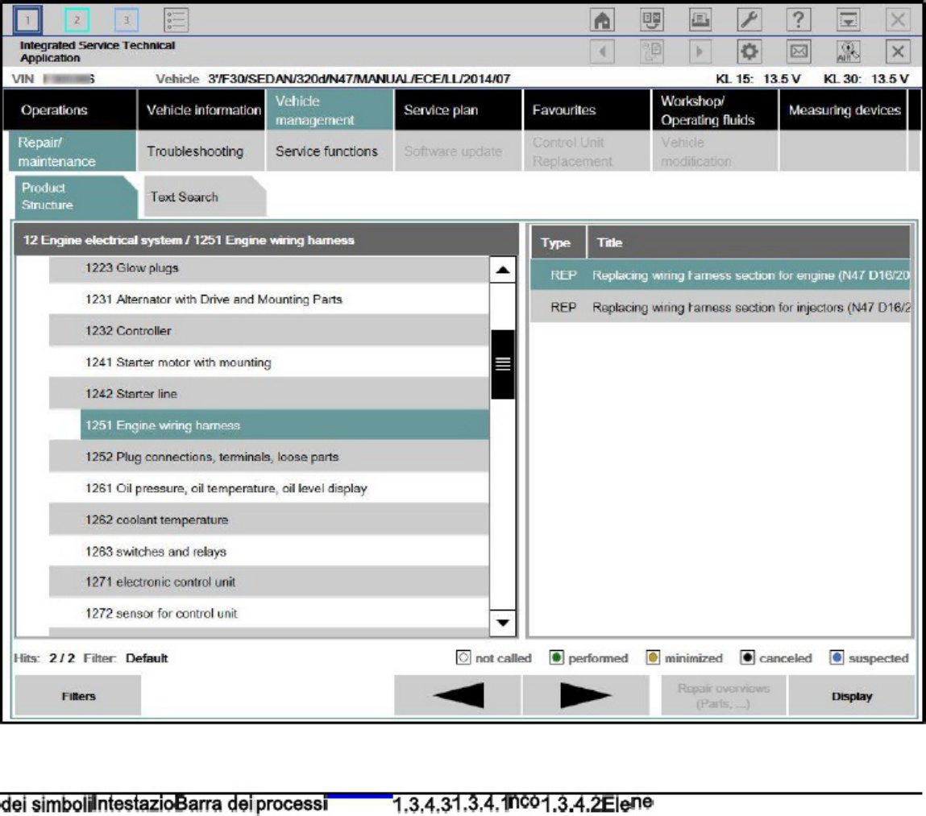Open Workshop/Operating fluids menu
926x816 pixels.
coord(715,110)
